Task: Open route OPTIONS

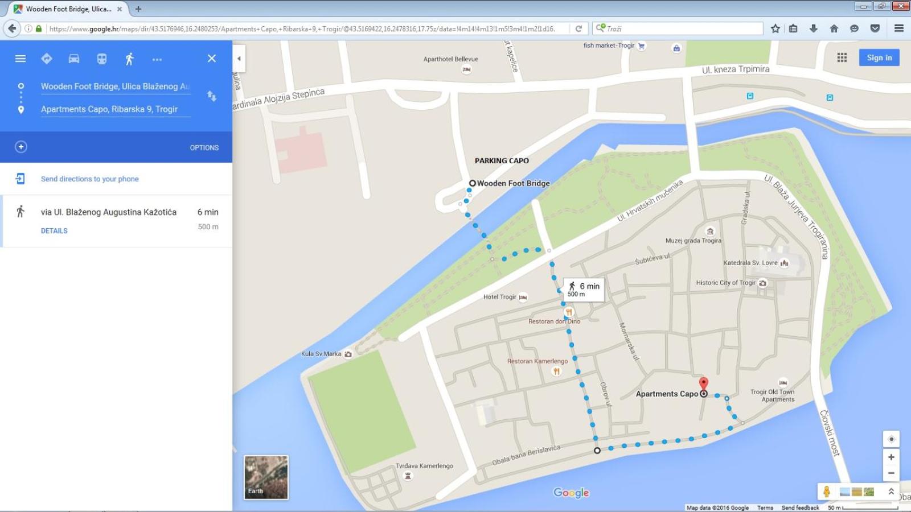Action: coord(204,147)
